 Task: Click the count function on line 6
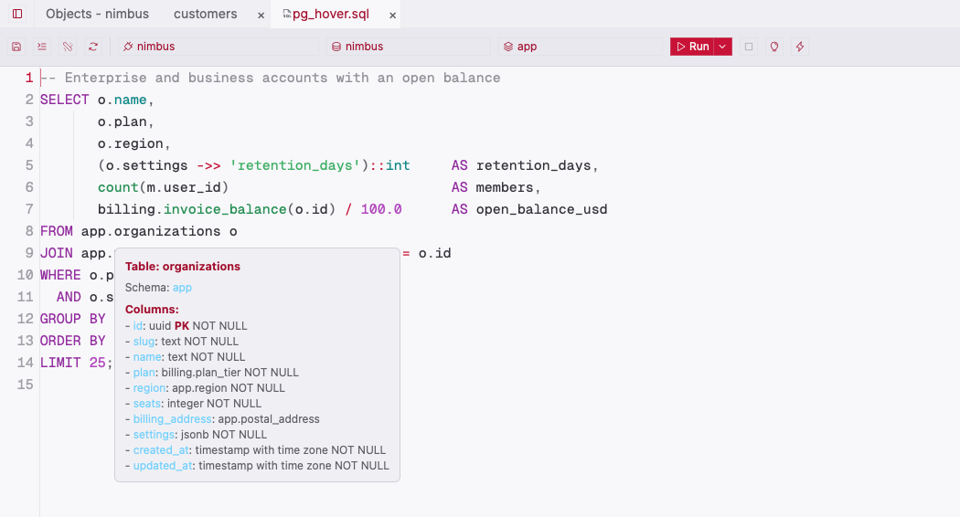coord(118,187)
